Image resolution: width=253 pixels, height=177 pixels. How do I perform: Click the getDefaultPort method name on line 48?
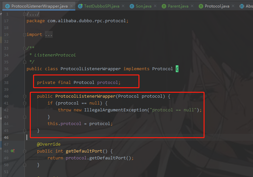(84, 151)
